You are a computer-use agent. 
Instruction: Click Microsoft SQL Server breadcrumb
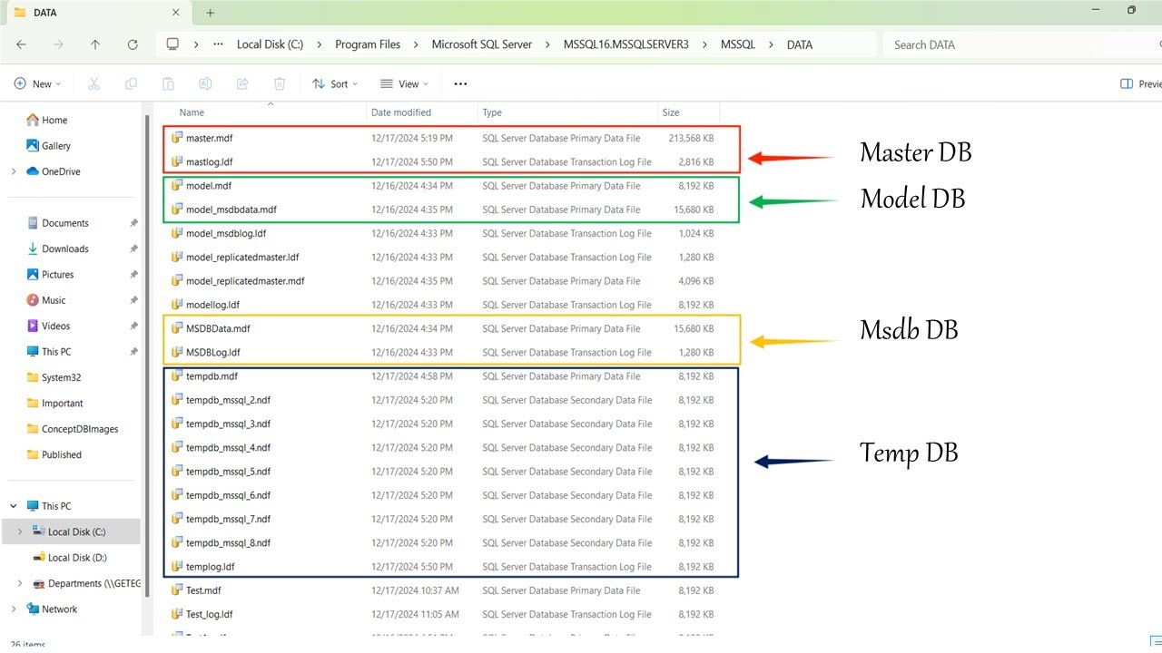click(482, 44)
